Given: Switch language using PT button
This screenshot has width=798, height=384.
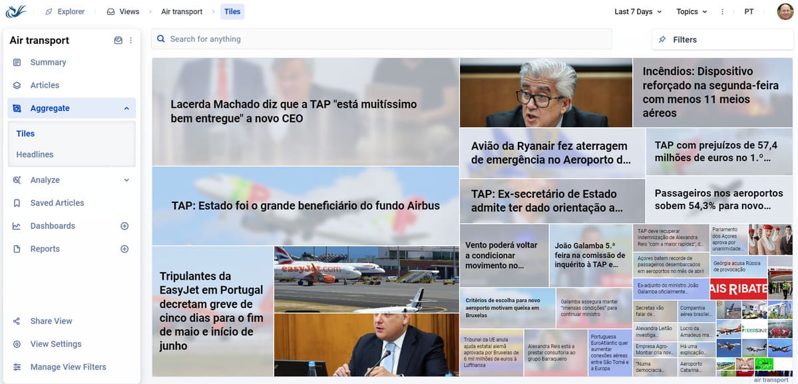Looking at the screenshot, I should [x=749, y=12].
